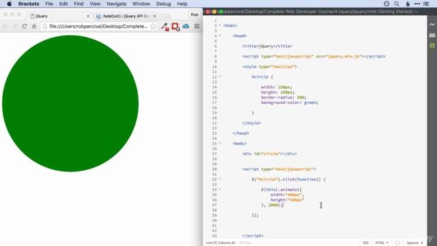Open the Extension Manager brick icon

(x=432, y=35)
